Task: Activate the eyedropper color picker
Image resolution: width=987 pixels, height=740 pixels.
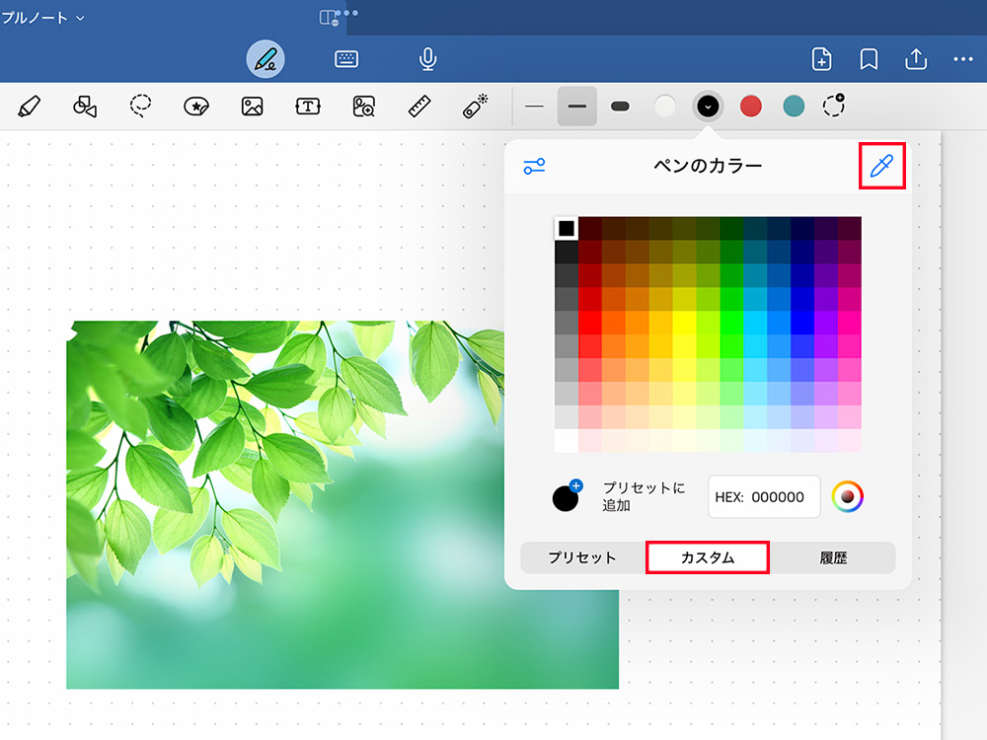Action: coord(881,166)
